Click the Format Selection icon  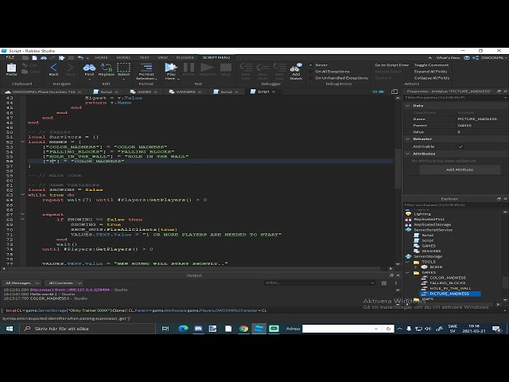tap(146, 68)
